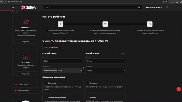Image resolution: width=182 pixels, height=102 pixels.
Task: Select the Плохое condition option
Action: click(x=88, y=97)
